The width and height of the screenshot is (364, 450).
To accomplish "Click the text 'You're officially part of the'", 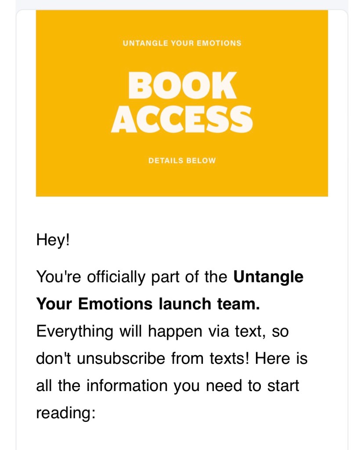I will (132, 277).
